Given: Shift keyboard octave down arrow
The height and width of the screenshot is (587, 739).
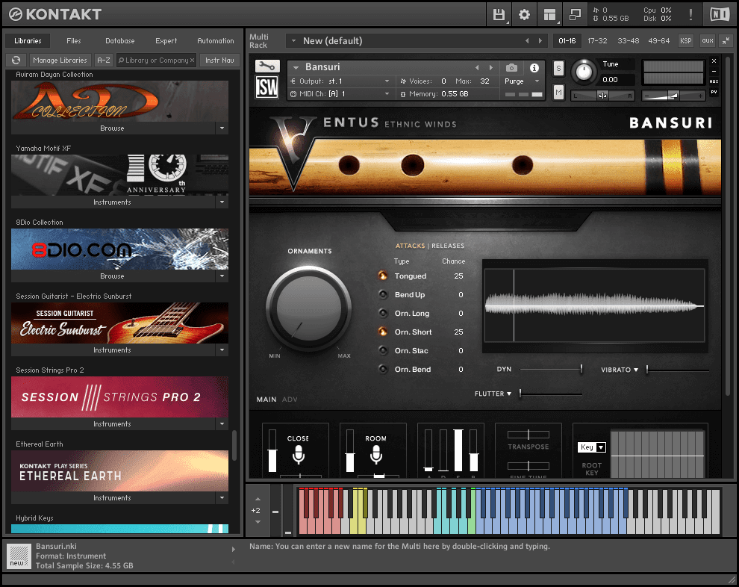Looking at the screenshot, I should pyautogui.click(x=258, y=522).
